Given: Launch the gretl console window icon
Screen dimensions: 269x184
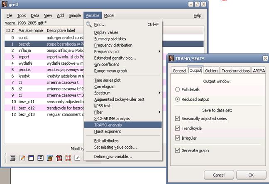Looking at the screenshot, I should 31,158.
